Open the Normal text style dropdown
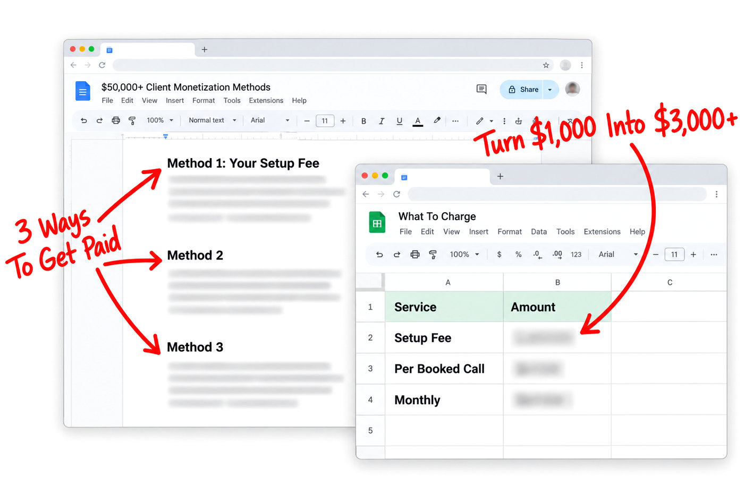The height and width of the screenshot is (495, 744). click(212, 120)
